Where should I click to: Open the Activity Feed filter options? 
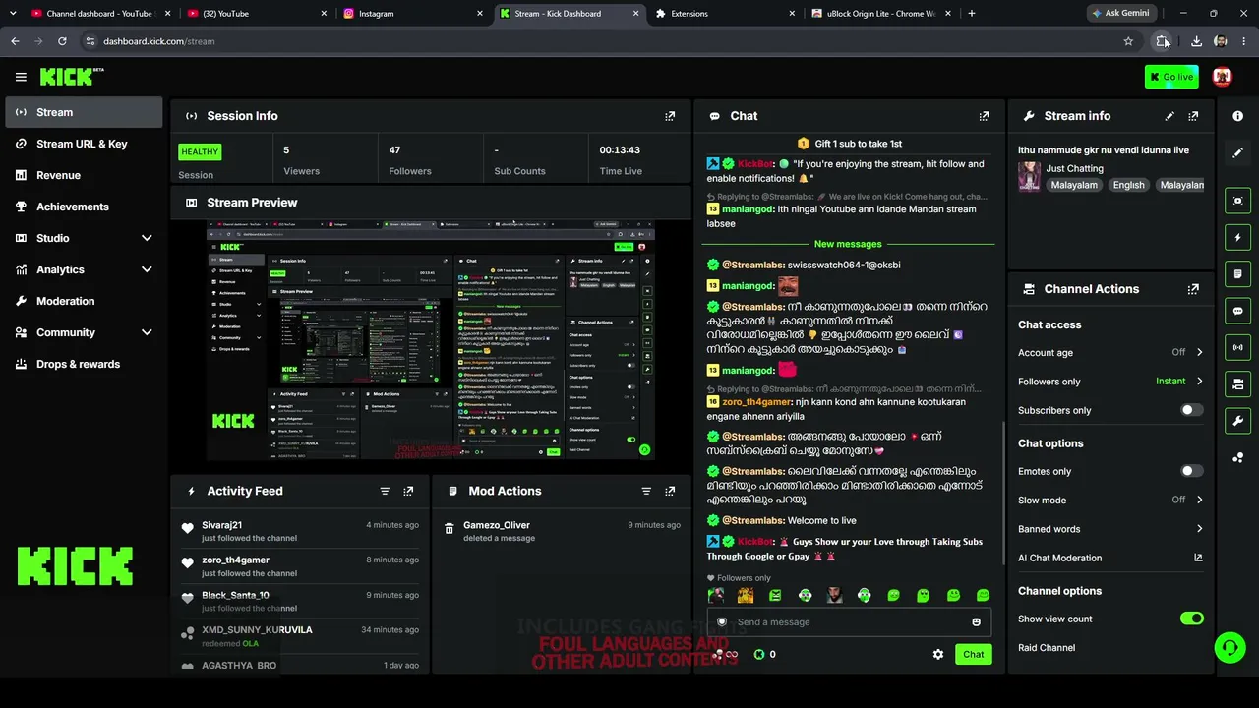(x=385, y=491)
